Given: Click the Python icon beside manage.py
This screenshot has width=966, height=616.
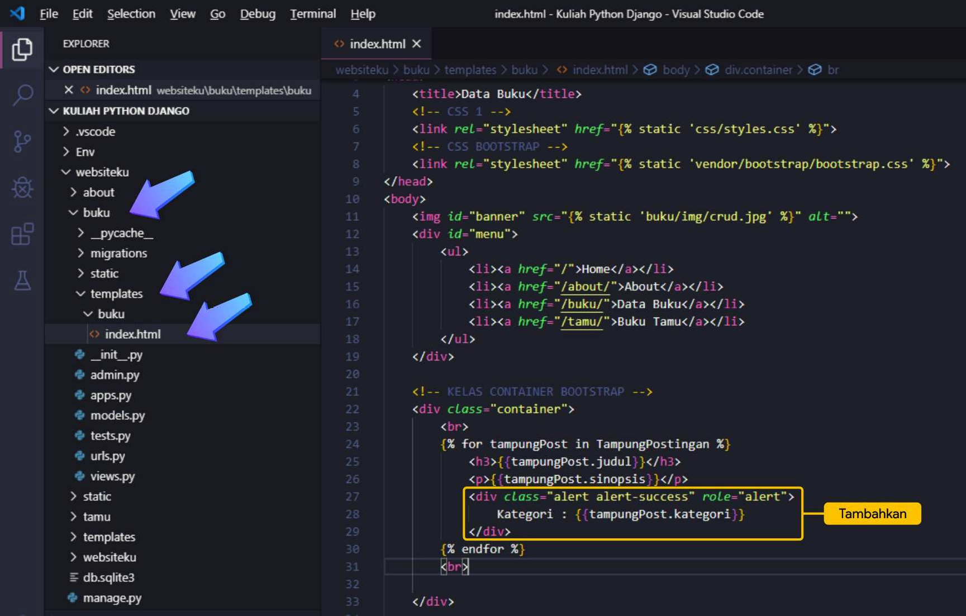Looking at the screenshot, I should click(73, 598).
